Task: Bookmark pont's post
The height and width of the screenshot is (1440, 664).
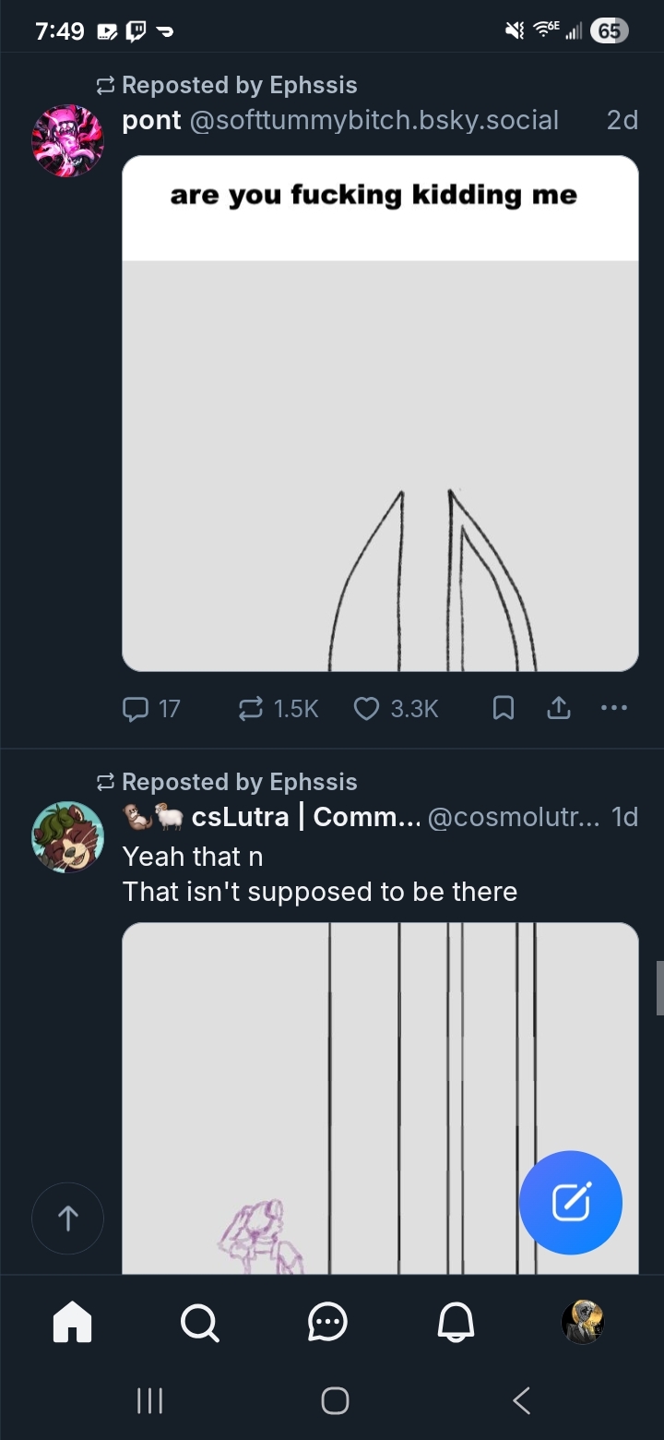Action: [504, 708]
